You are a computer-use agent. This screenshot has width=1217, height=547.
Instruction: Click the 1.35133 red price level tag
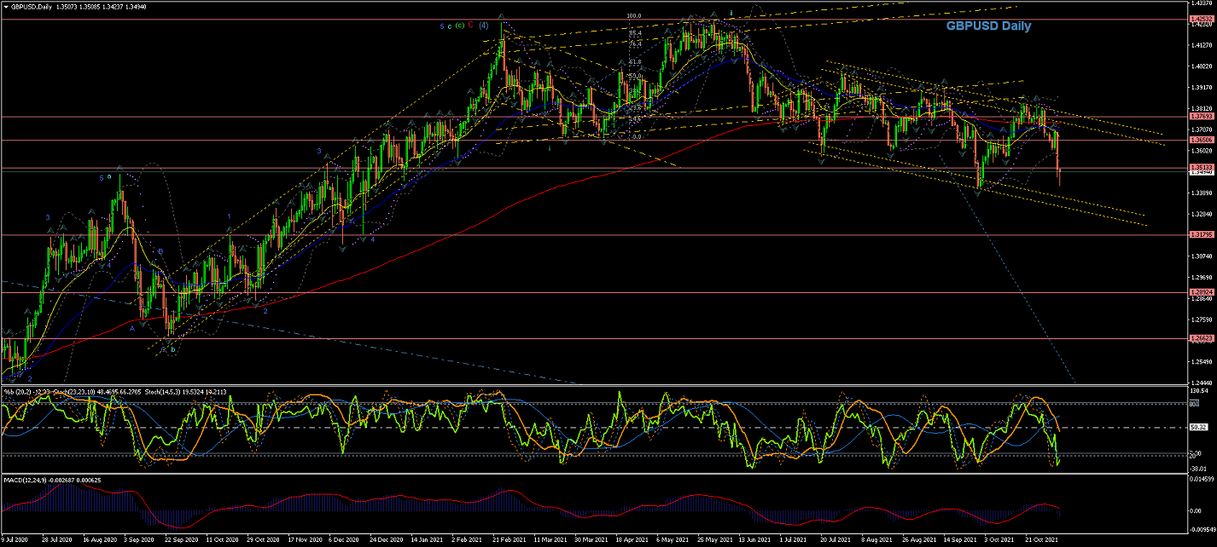point(1202,167)
